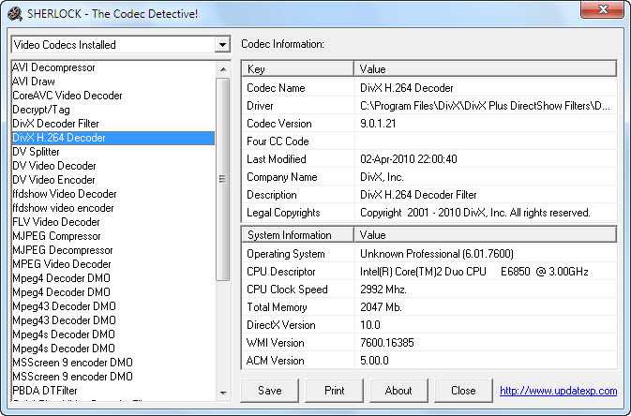This screenshot has width=631, height=416.
Task: Click the System Information column header
Action: point(298,235)
